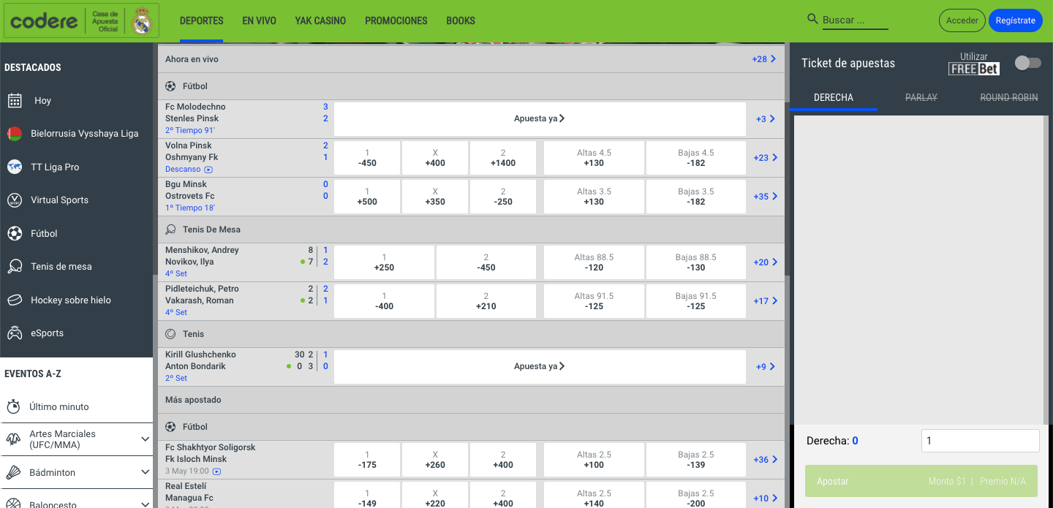The image size is (1053, 508).
Task: Click Apuesta ya for Fc Molodechno match
Action: tap(540, 119)
